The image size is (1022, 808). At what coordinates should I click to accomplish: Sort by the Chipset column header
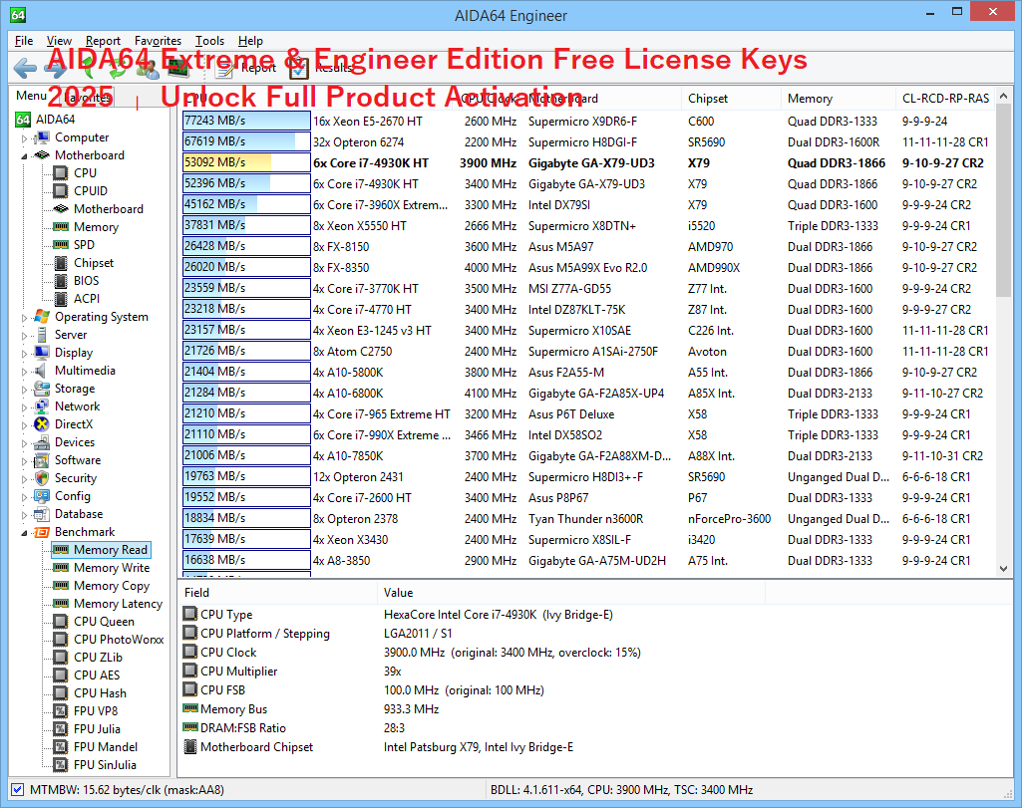click(731, 99)
